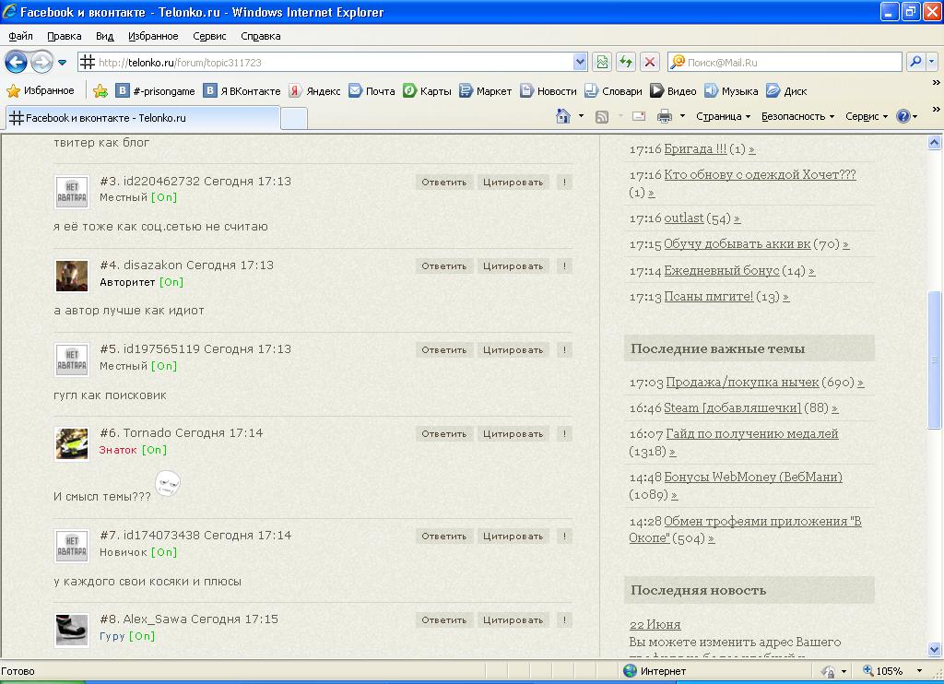Open the Home page icon

click(563, 116)
